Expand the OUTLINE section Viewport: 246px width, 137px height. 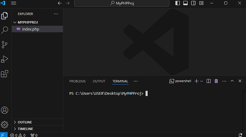(37, 122)
